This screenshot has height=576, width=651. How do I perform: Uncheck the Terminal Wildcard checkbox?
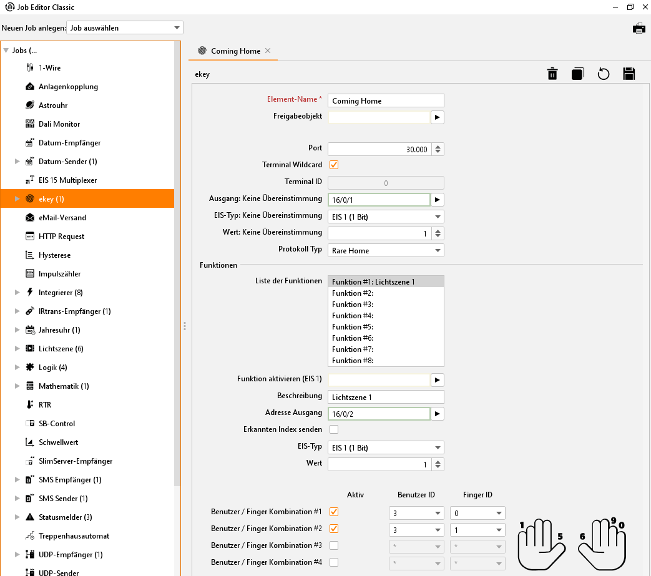click(x=334, y=165)
